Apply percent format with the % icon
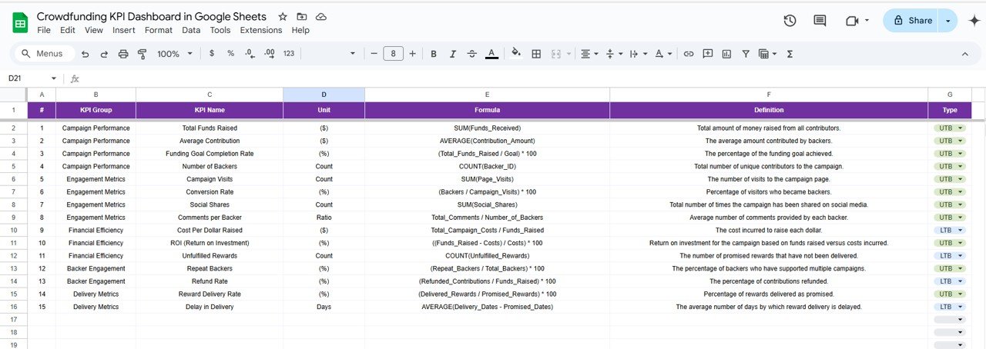The height and width of the screenshot is (349, 986). [230, 54]
